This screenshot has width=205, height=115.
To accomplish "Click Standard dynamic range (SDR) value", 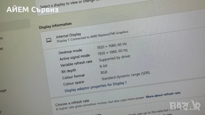I will [x=126, y=76].
